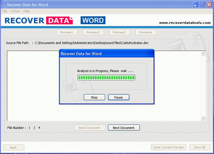Screen dimensions: 214x154
Task: Open the www.recoverdatatools.com link
Action: pyautogui.click(x=185, y=23)
